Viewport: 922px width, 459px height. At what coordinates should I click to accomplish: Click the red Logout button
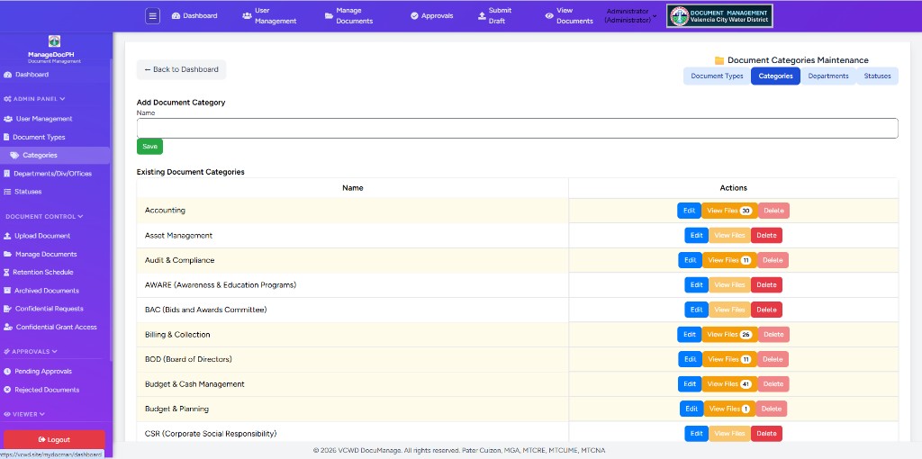coord(54,439)
